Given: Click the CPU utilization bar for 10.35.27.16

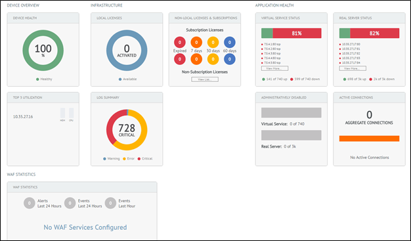Looking at the screenshot, I should (72, 113).
